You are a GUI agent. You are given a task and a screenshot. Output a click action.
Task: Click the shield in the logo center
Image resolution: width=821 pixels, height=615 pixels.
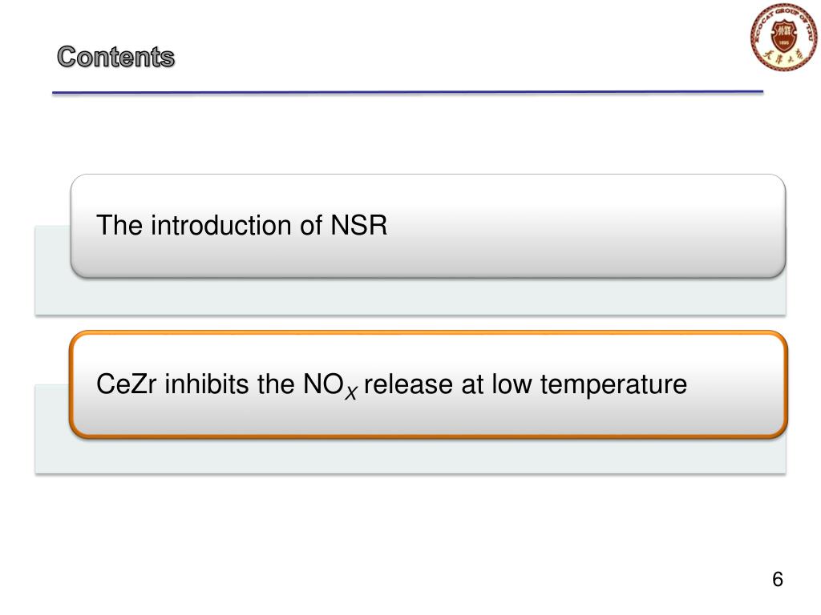coord(783,34)
